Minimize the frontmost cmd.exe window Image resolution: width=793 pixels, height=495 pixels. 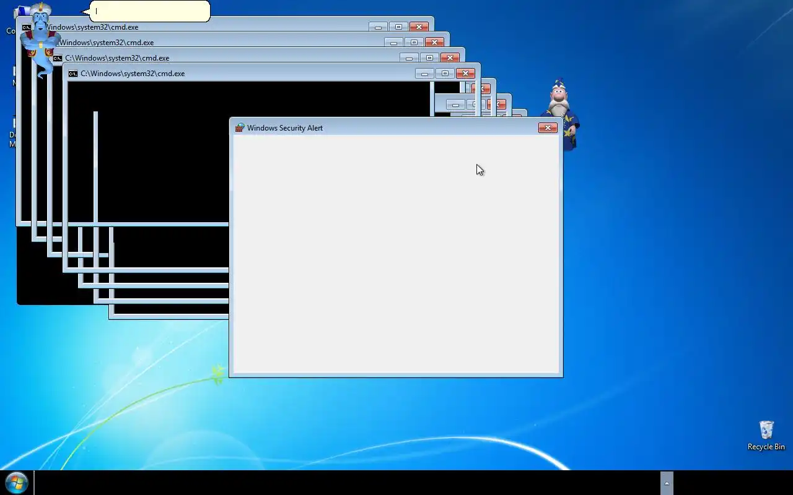click(424, 74)
